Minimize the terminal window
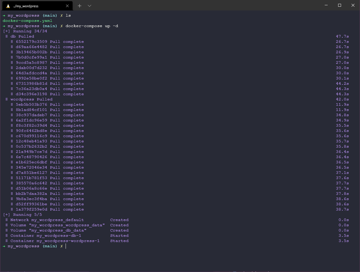 (x=326, y=5)
